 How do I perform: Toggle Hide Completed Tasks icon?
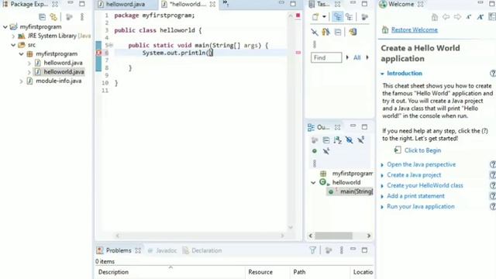point(315,32)
